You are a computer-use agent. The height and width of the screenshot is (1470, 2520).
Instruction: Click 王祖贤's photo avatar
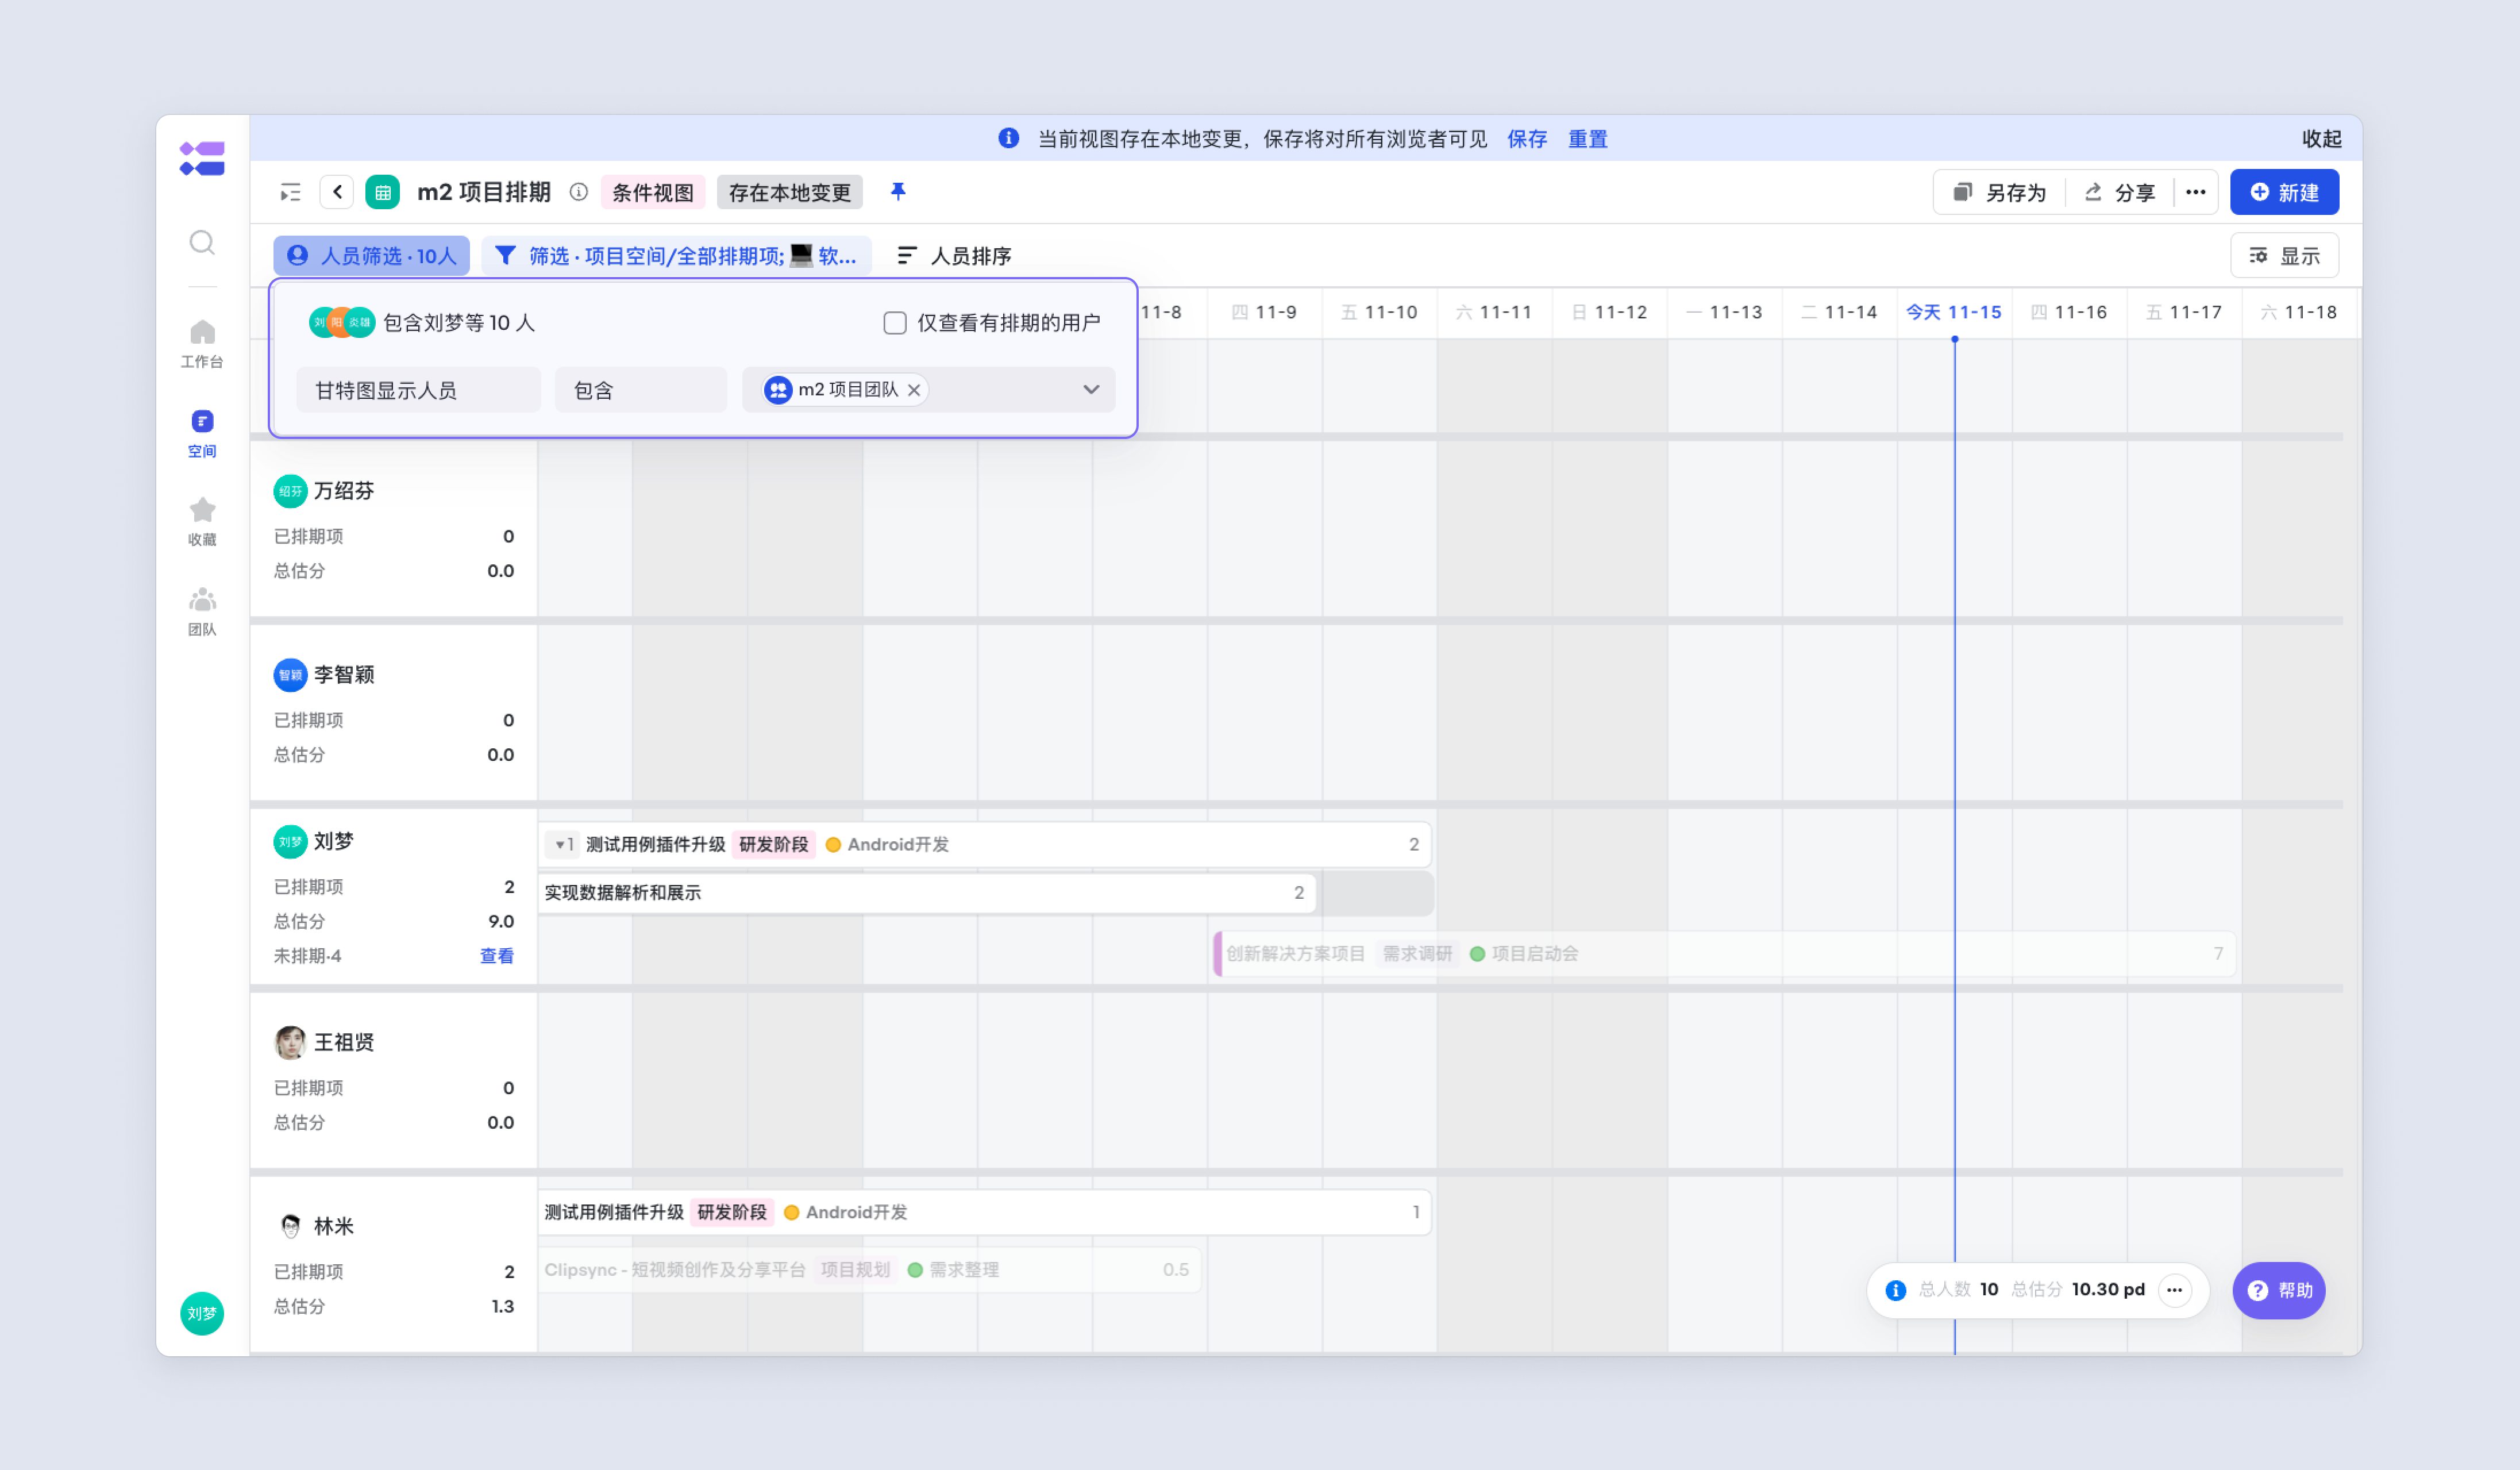click(x=290, y=1042)
